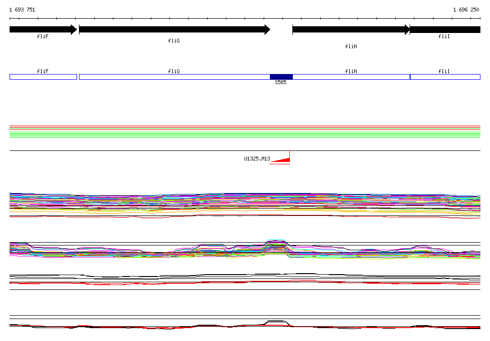
Task: Select the black fliI gene bar
Action: [x=445, y=30]
